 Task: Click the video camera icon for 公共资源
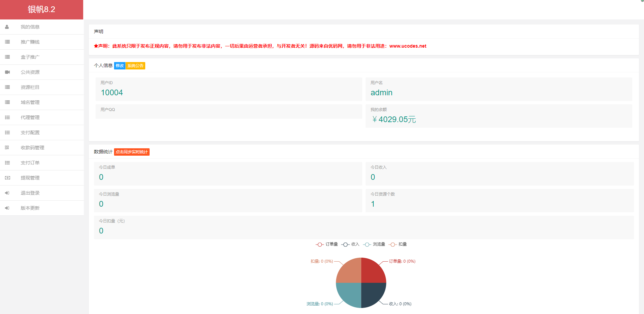(7, 72)
